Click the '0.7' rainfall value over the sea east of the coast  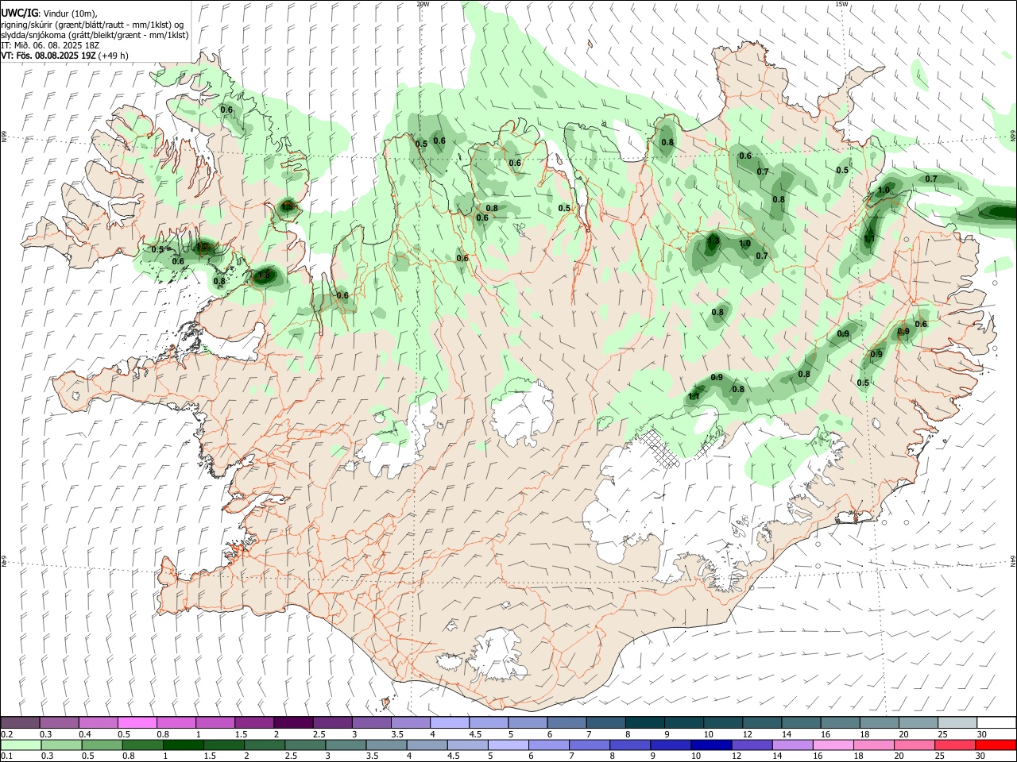click(x=931, y=179)
